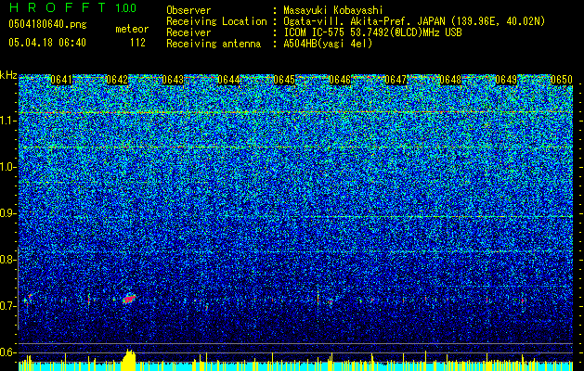Click the name Masayuki Kobayashi
The width and height of the screenshot is (584, 371).
[333, 10]
